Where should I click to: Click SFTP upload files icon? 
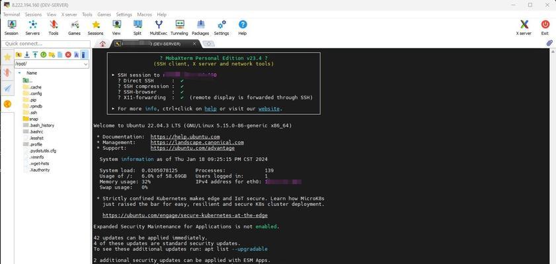[35, 55]
